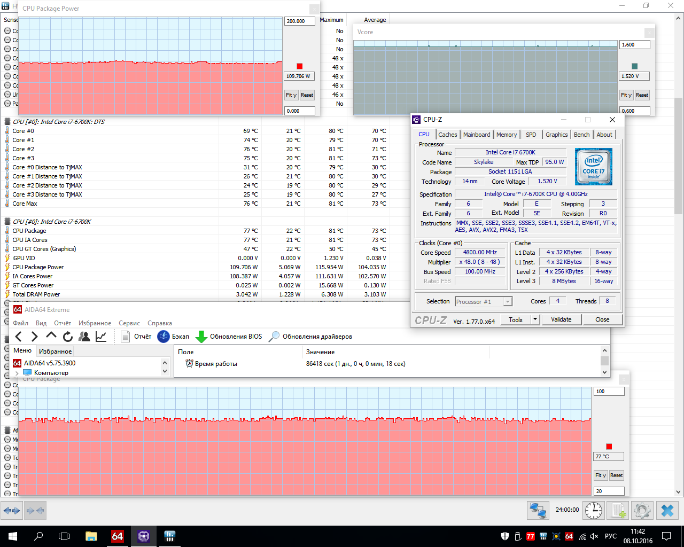Click the Close button in CPU-Z
684x547 pixels.
(x=602, y=319)
